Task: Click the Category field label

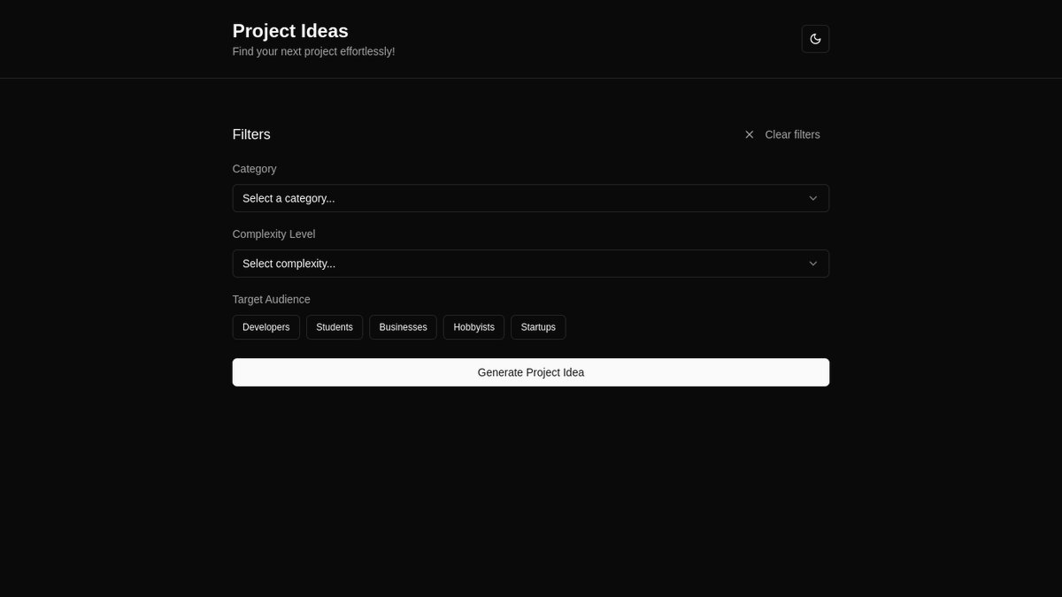Action: (254, 169)
